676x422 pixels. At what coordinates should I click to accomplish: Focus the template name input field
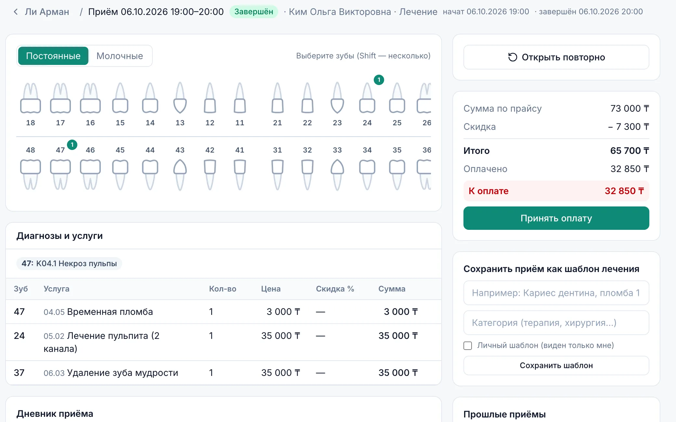tap(556, 293)
